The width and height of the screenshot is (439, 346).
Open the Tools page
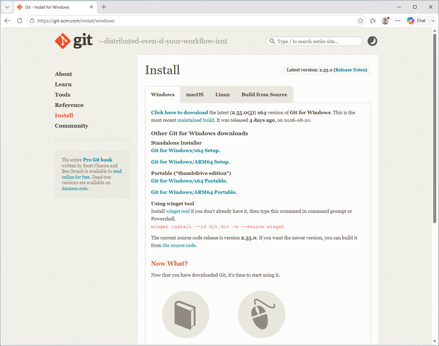point(62,95)
